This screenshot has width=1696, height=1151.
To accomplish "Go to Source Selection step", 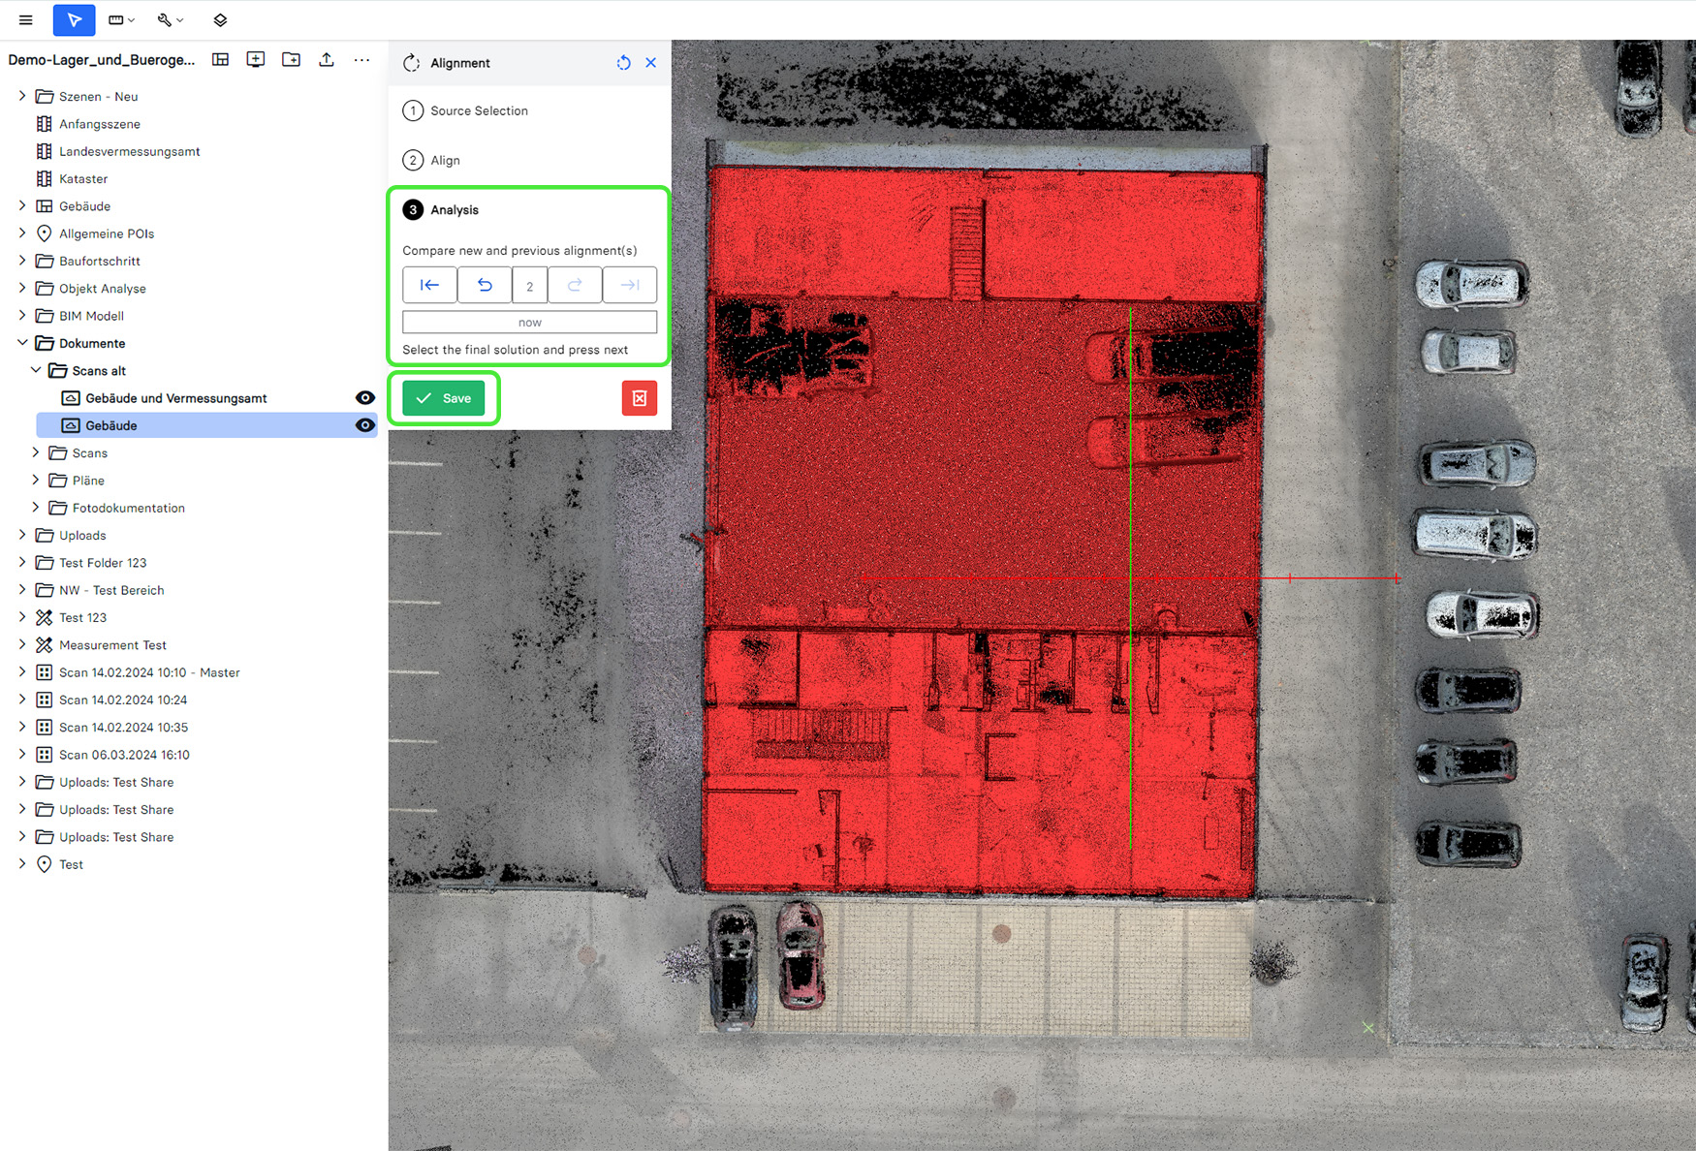I will tap(479, 110).
